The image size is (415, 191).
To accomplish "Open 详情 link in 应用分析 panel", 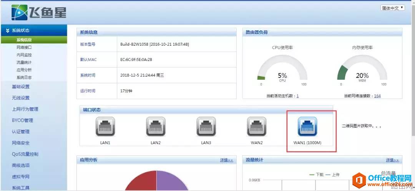I will [x=227, y=160].
